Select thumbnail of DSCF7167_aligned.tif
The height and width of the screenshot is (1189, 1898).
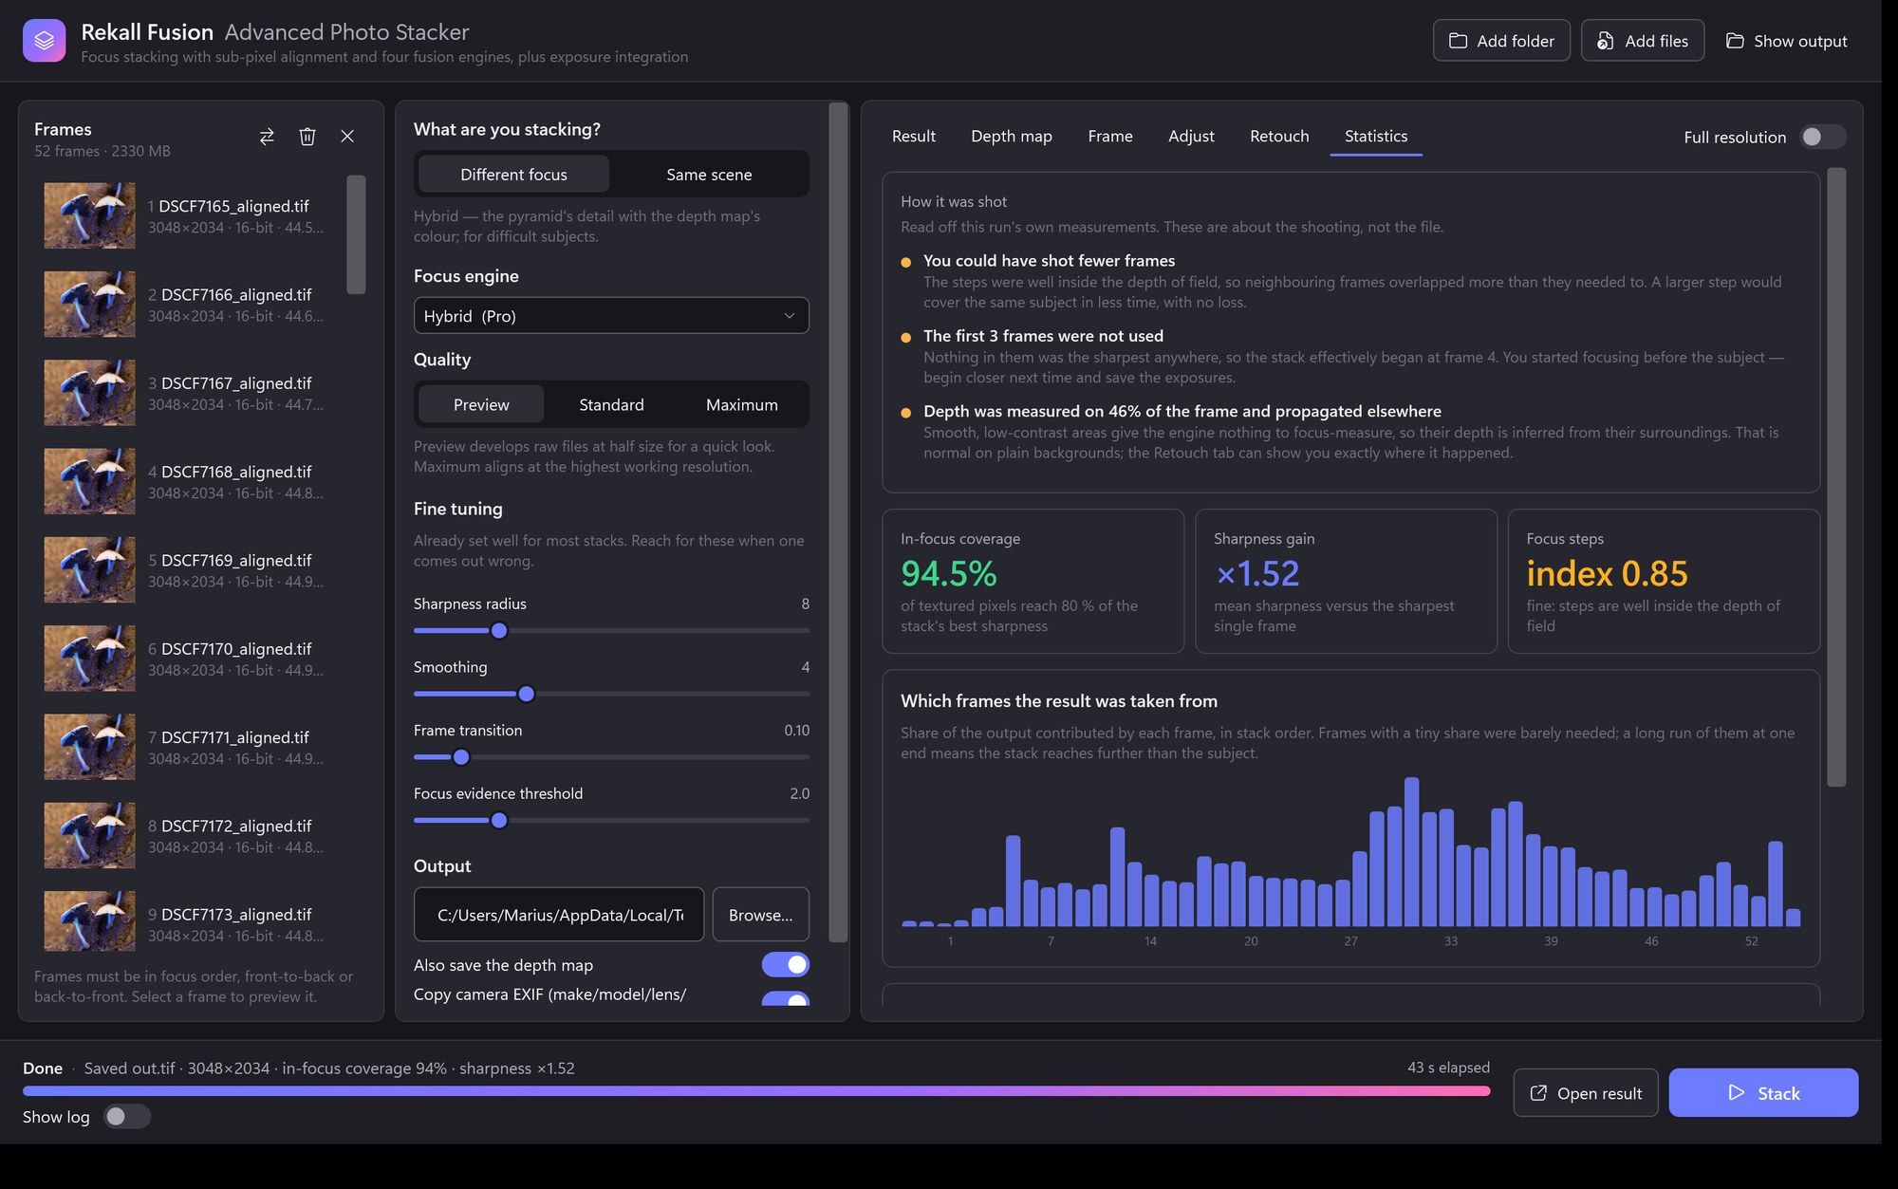point(89,393)
